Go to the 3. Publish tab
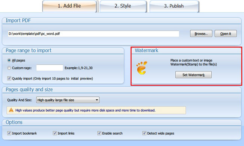 pos(174,6)
